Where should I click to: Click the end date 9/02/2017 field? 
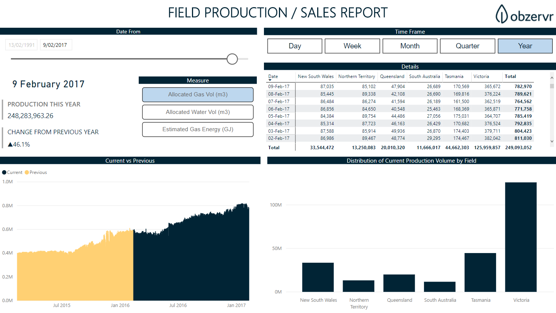[x=55, y=45]
